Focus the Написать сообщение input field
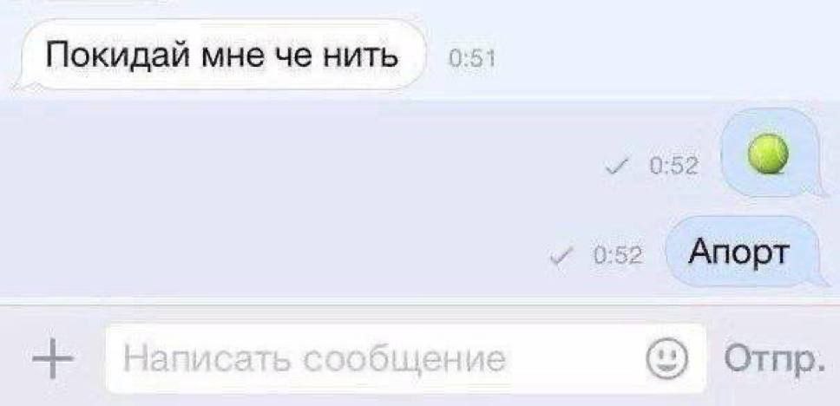 tap(405, 359)
